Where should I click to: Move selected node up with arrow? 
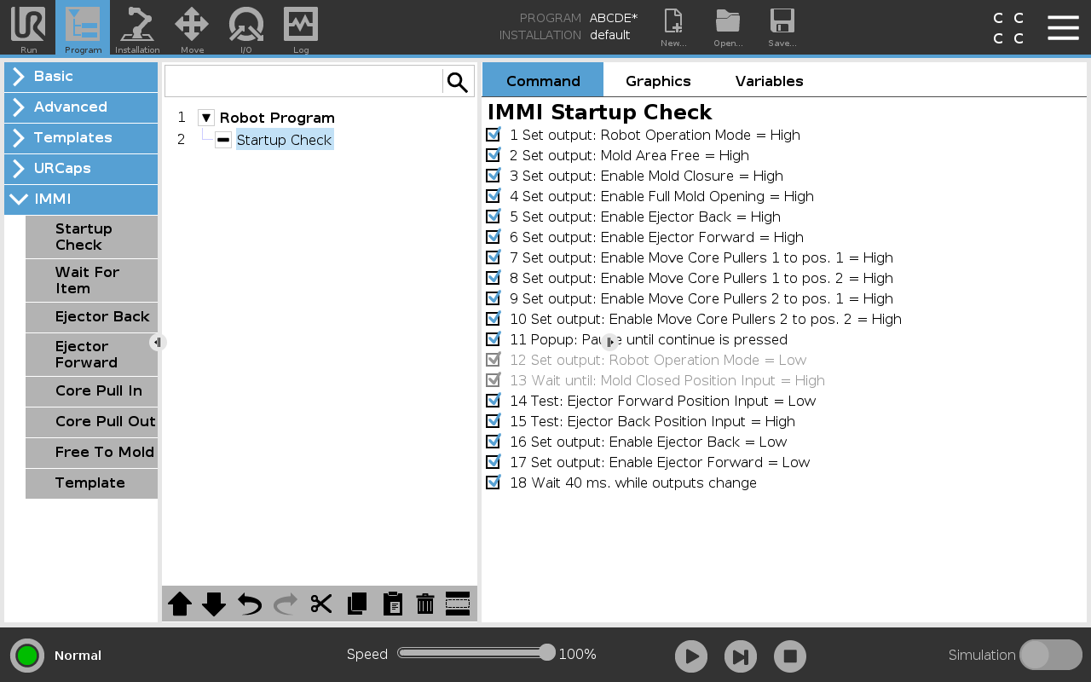(x=180, y=604)
